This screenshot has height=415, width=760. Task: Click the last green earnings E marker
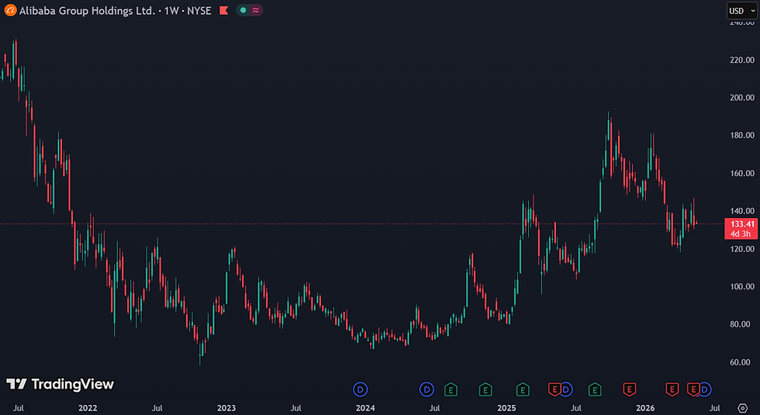point(595,389)
